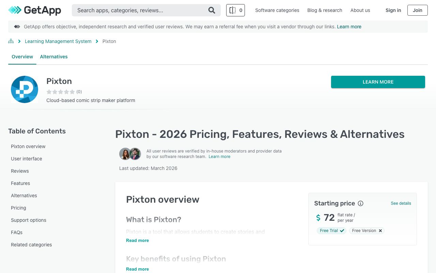Click the Table of Contents heading
The width and height of the screenshot is (436, 273).
pyautogui.click(x=37, y=131)
